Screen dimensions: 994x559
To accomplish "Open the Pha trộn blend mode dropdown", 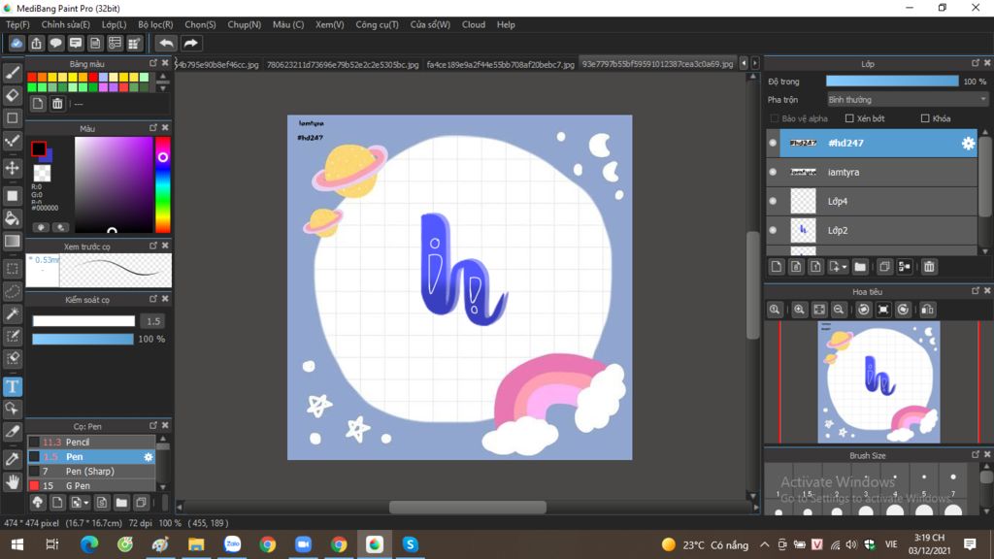I will [908, 100].
